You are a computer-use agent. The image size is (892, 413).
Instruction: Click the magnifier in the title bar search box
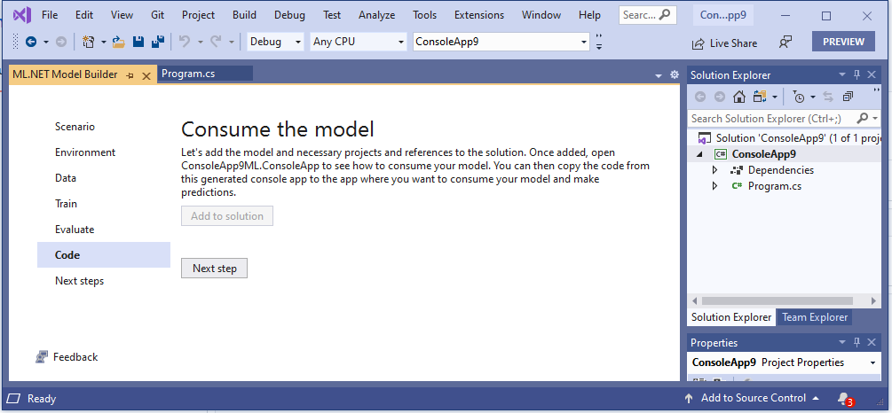click(665, 15)
